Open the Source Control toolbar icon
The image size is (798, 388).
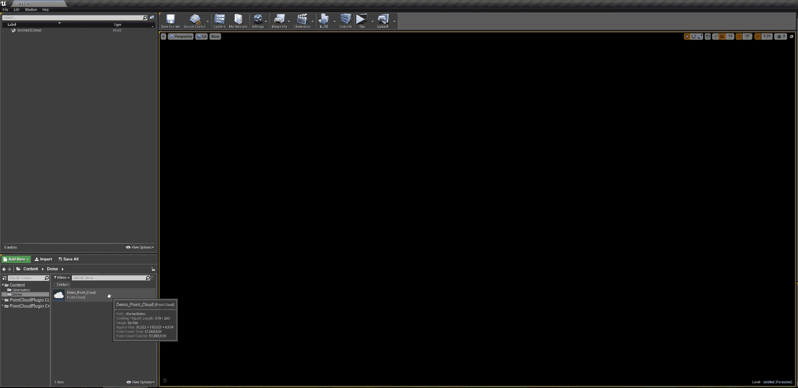(x=195, y=21)
